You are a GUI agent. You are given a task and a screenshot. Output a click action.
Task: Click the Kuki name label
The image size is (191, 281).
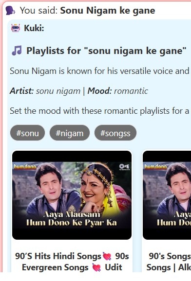tap(34, 28)
